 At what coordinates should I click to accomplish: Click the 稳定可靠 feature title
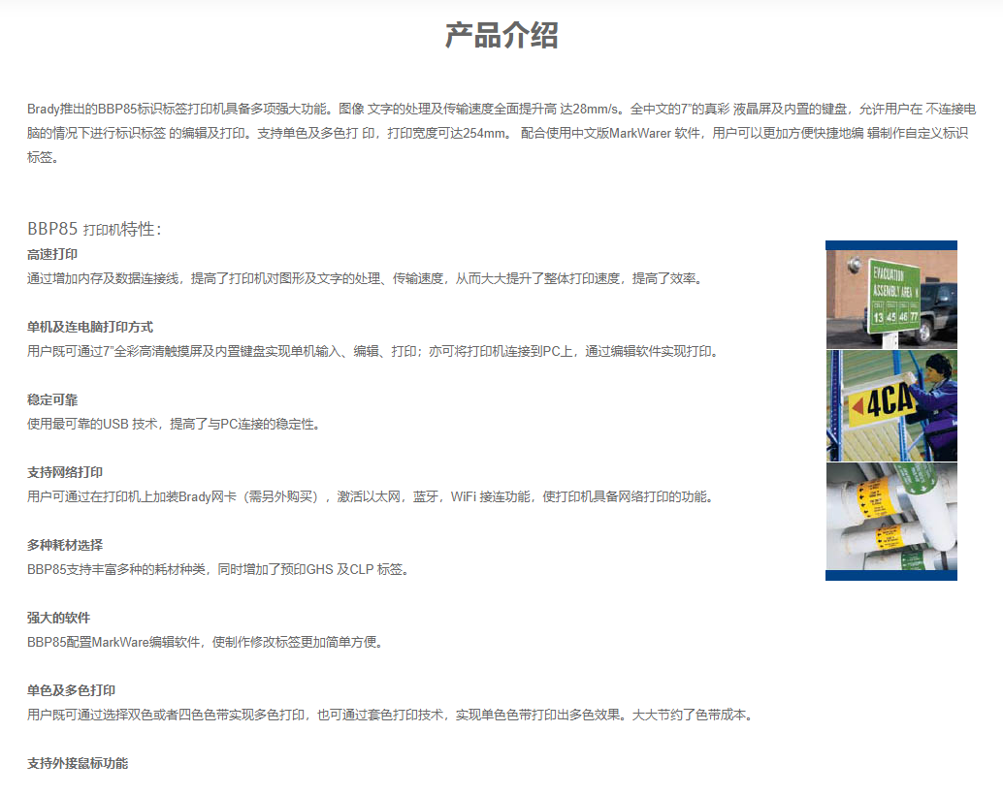[51, 400]
